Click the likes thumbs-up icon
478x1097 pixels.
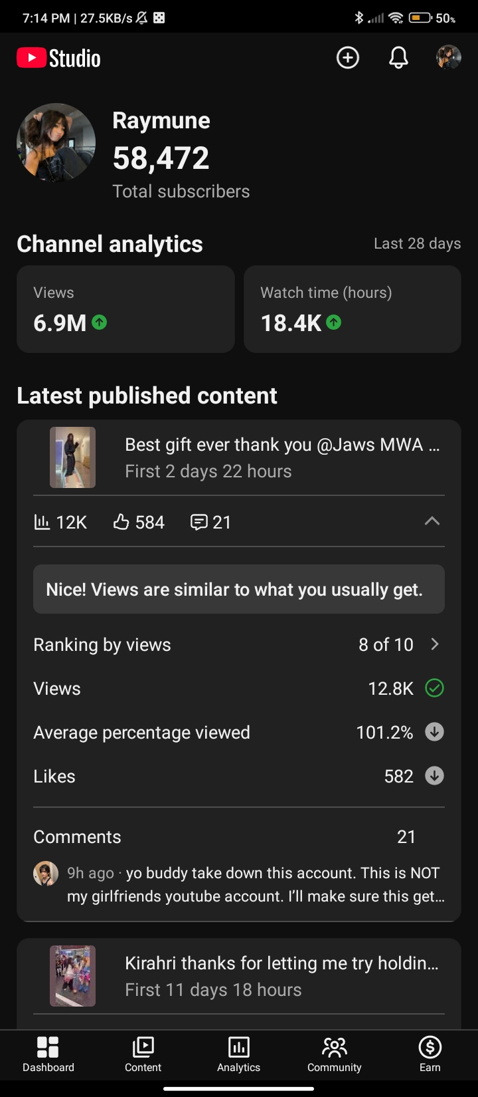click(121, 523)
